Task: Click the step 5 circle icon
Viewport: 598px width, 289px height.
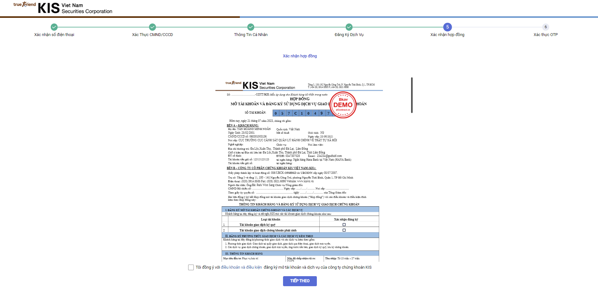Action: 447,27
